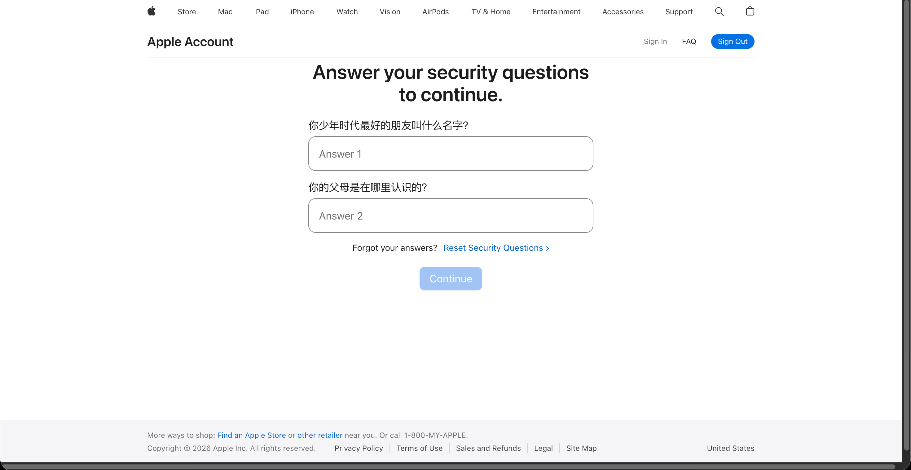This screenshot has width=911, height=470.
Task: Open the Vision menu
Action: [390, 12]
